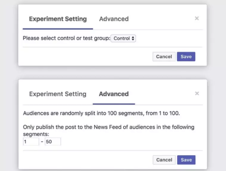Click the 'Please select control or test group' label
The image size is (226, 171).
pos(66,38)
